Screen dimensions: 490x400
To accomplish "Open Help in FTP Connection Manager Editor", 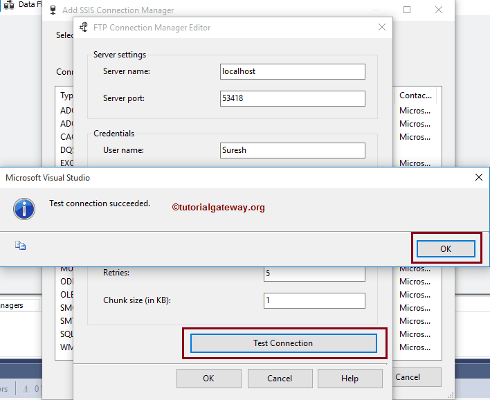I will pos(350,379).
